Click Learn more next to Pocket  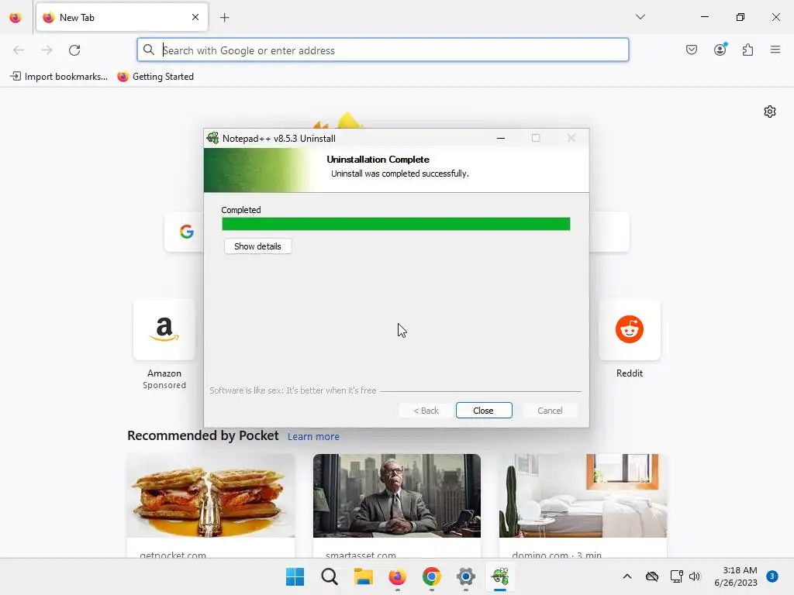[x=313, y=437]
